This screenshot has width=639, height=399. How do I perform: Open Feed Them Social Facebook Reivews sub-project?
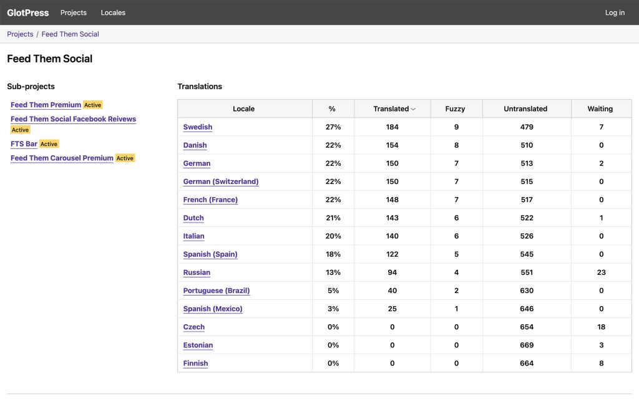click(74, 119)
